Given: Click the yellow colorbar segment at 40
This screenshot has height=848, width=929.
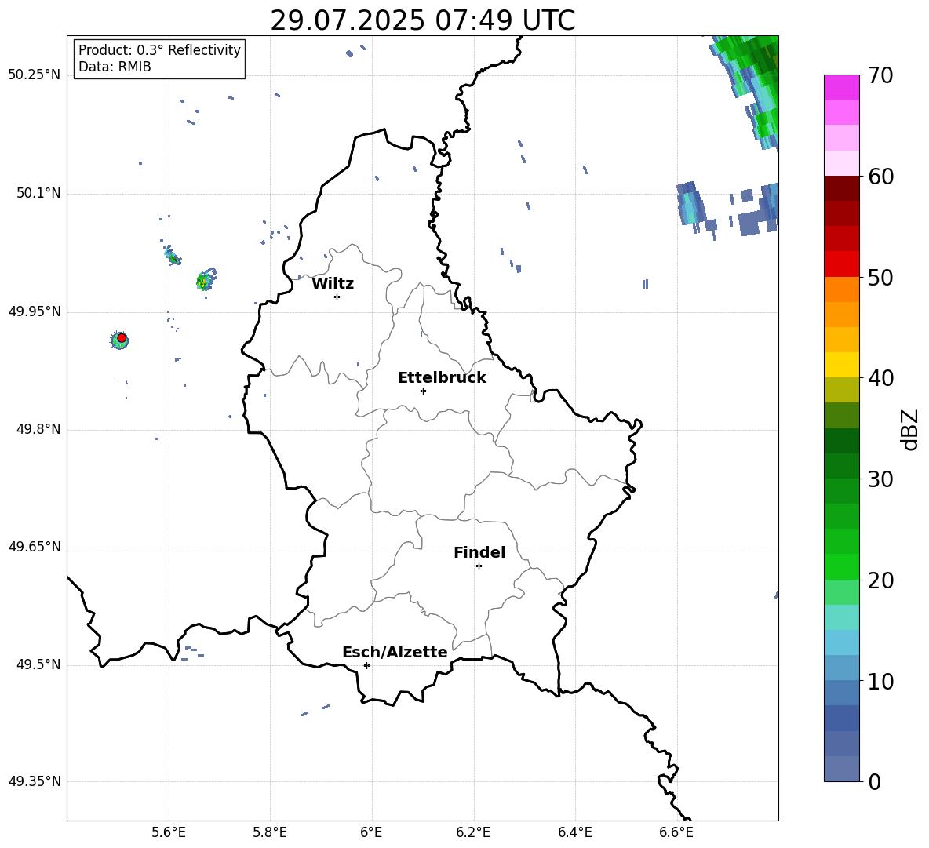Looking at the screenshot, I should [842, 365].
